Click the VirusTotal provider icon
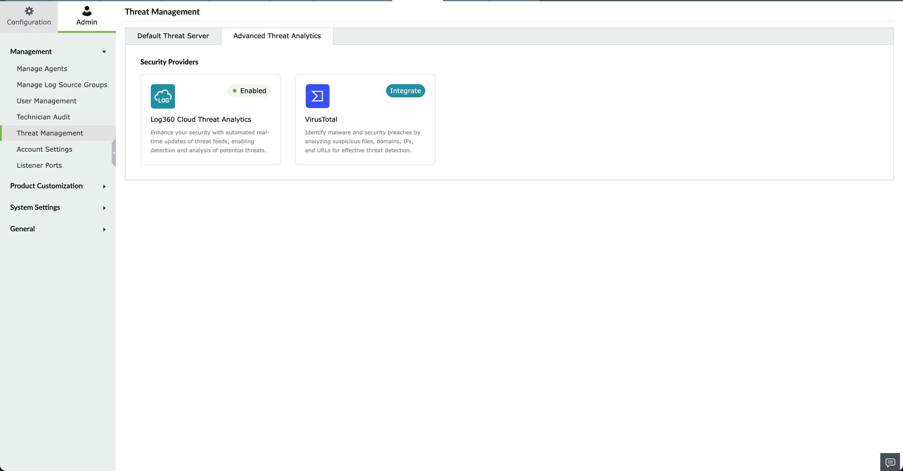 tap(317, 96)
